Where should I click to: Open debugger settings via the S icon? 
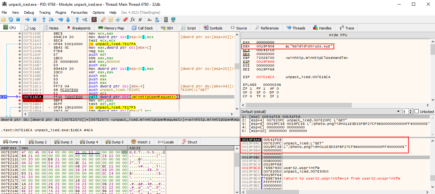(93, 20)
